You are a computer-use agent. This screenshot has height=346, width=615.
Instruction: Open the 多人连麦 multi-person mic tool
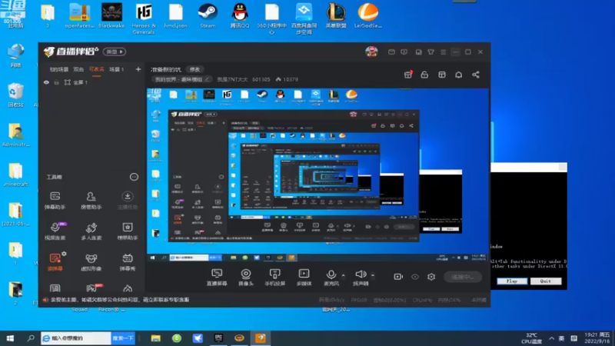point(91,231)
